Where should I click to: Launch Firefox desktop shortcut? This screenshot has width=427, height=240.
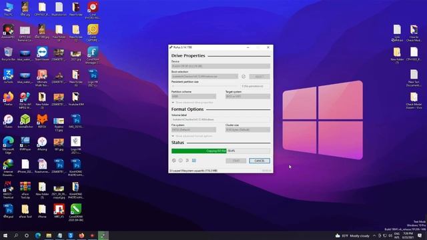[x=8, y=99]
